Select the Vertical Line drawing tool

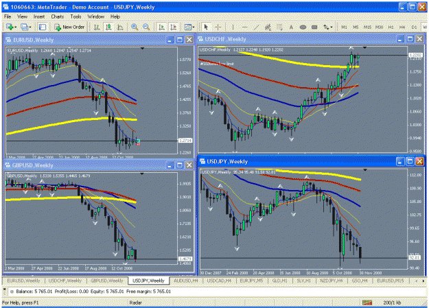[233, 27]
